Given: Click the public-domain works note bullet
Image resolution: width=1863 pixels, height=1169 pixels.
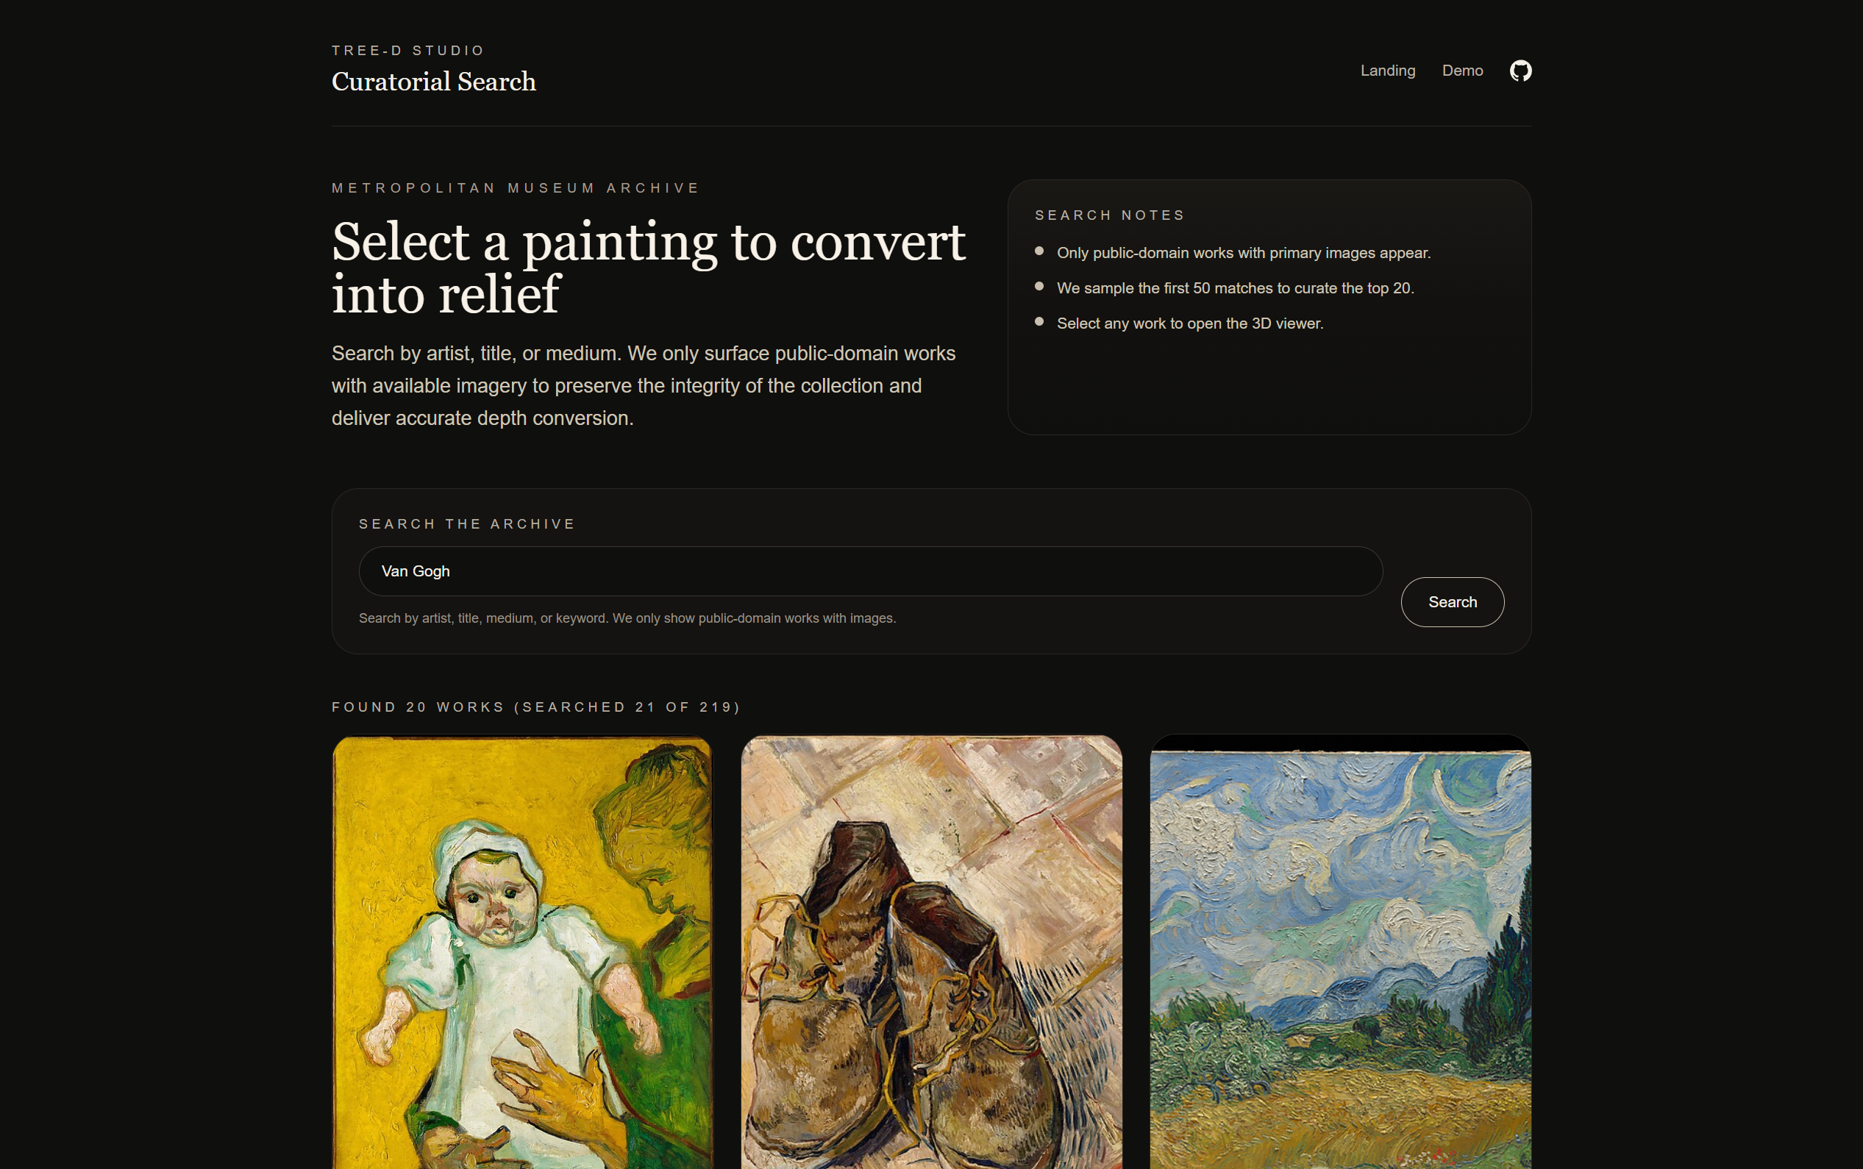Looking at the screenshot, I should click(x=1244, y=253).
